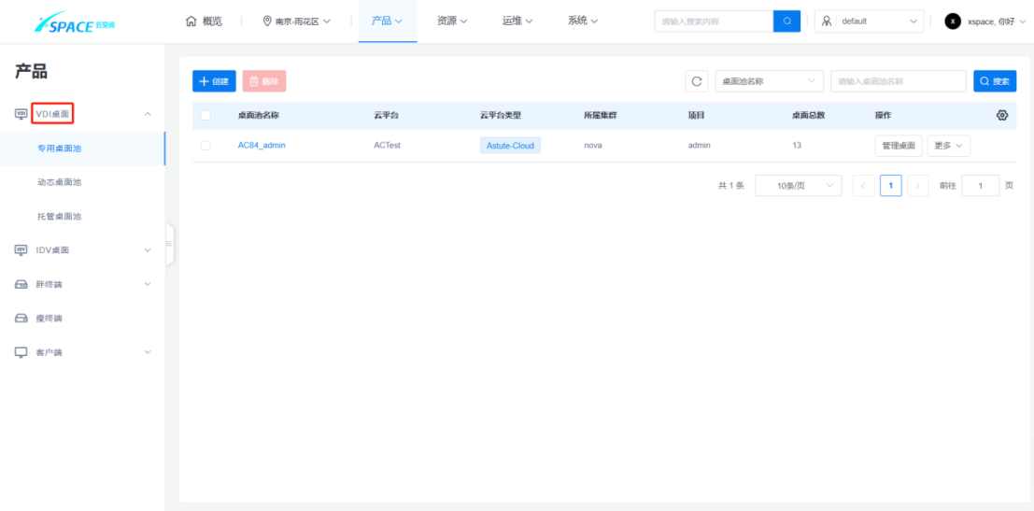Click the user avatar icon
The image size is (1034, 511).
pyautogui.click(x=953, y=21)
